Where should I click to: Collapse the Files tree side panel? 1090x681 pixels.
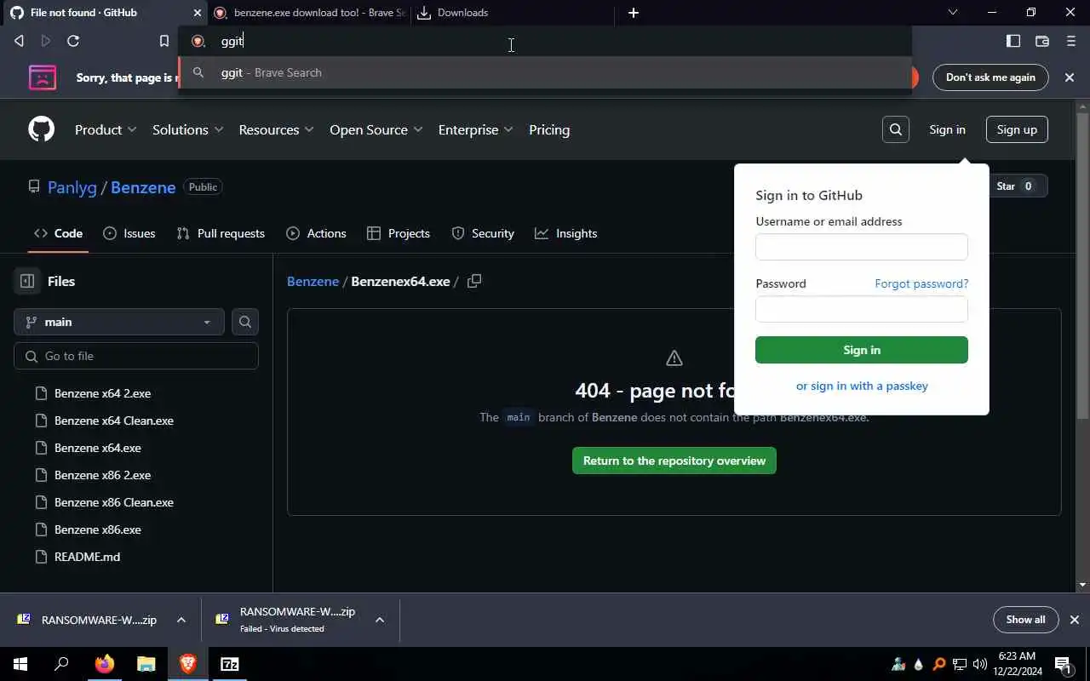tap(27, 281)
